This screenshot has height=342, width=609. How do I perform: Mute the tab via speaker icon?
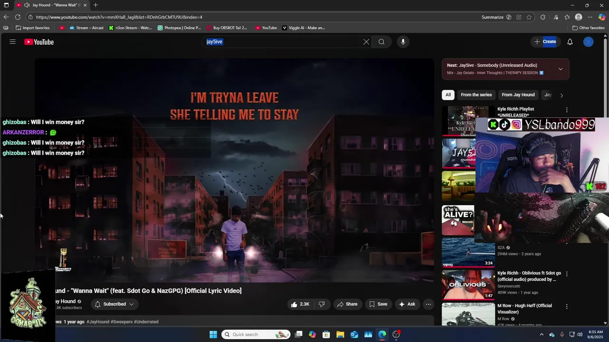click(x=27, y=5)
